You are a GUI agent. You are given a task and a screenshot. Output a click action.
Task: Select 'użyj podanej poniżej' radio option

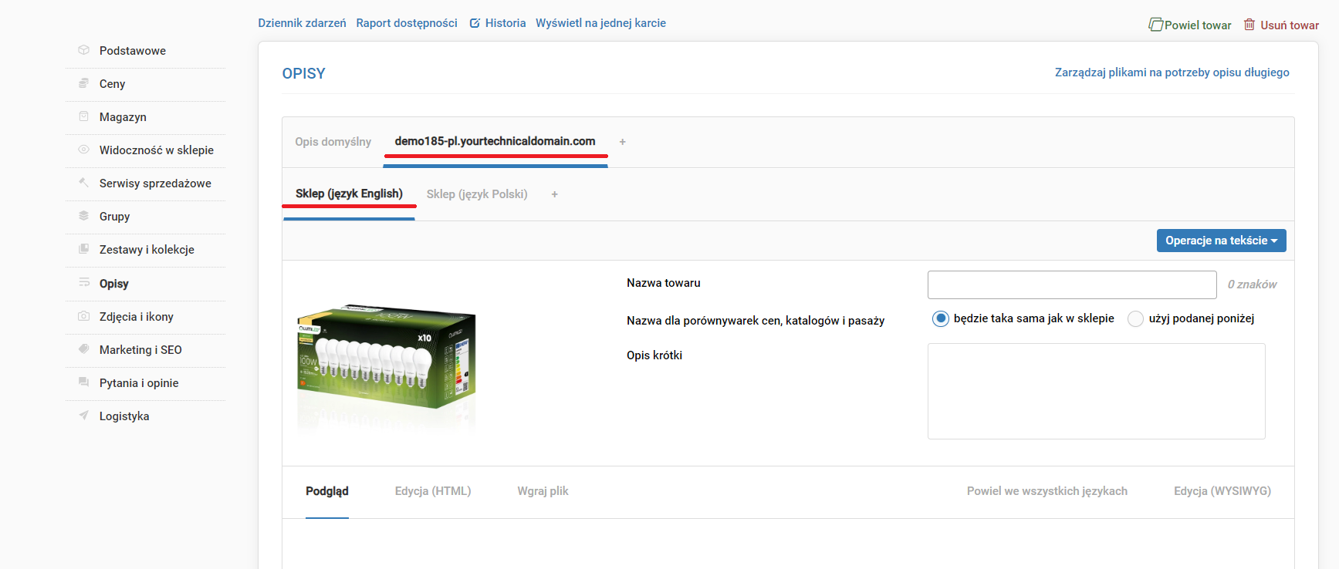coord(1135,318)
